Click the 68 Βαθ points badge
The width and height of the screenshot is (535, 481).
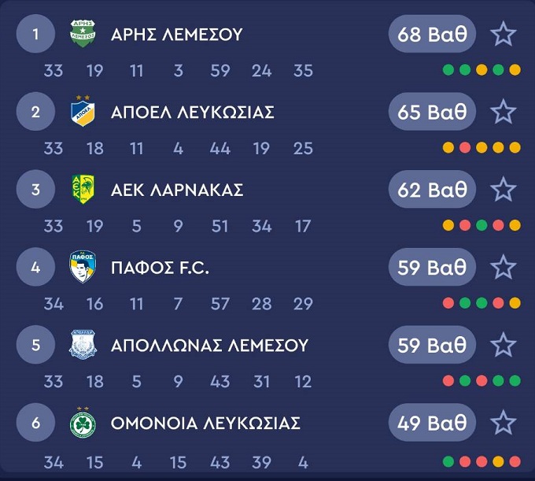(x=432, y=35)
